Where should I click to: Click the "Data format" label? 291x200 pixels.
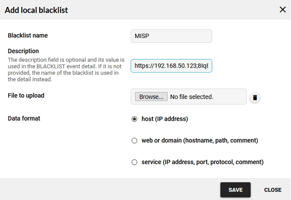click(x=24, y=118)
